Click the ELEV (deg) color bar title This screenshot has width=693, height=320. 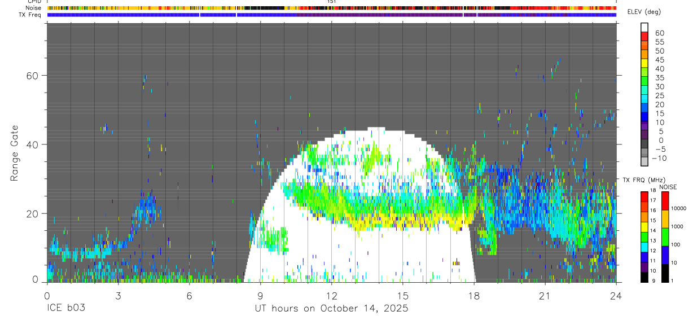coord(644,12)
